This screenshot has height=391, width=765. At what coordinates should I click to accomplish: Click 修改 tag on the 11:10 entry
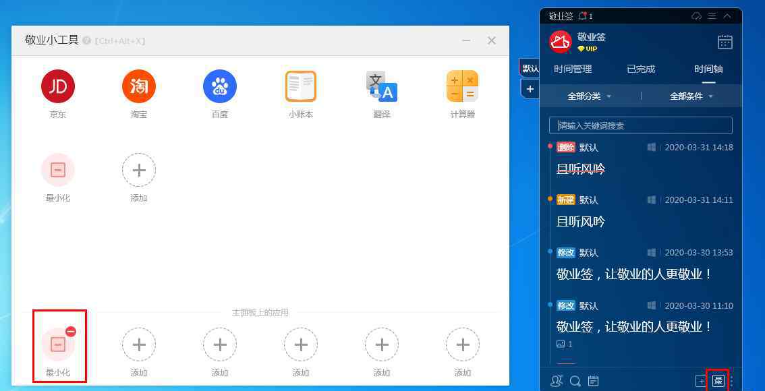566,305
